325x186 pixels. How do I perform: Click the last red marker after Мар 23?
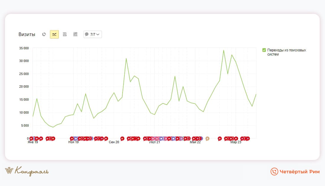coord(248,138)
